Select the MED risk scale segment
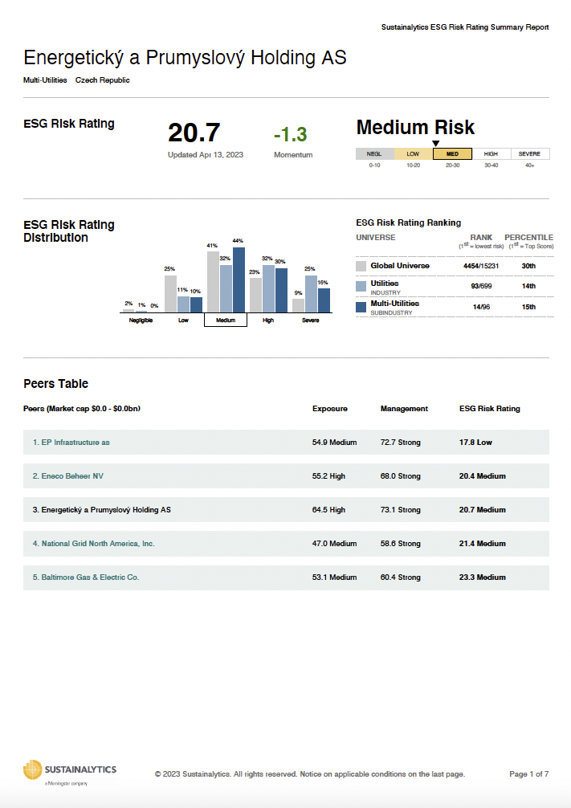The width and height of the screenshot is (571, 808). (452, 153)
